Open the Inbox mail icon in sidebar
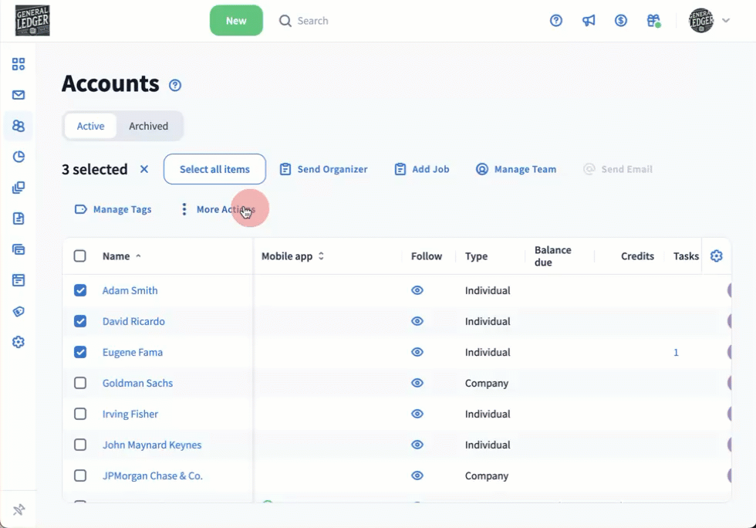Image resolution: width=756 pixels, height=528 pixels. (x=19, y=95)
